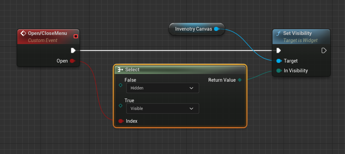Click the white execution wire between nodes
Screen dimensions: 345x154
176,50
